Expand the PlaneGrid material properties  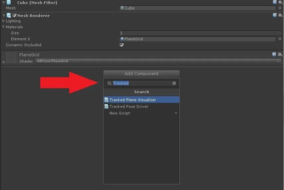4,62
